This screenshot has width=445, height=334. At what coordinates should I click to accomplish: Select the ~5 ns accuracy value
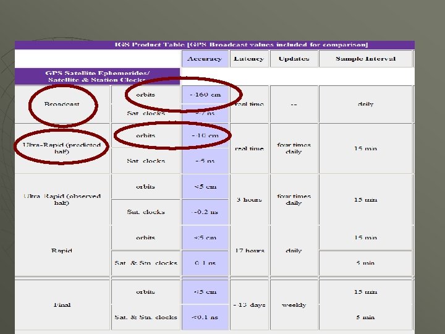pyautogui.click(x=205, y=161)
